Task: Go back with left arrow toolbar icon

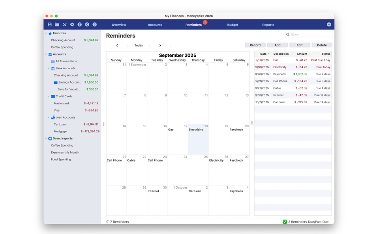Action: 87,24
